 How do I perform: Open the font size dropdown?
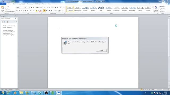coord(29,7)
